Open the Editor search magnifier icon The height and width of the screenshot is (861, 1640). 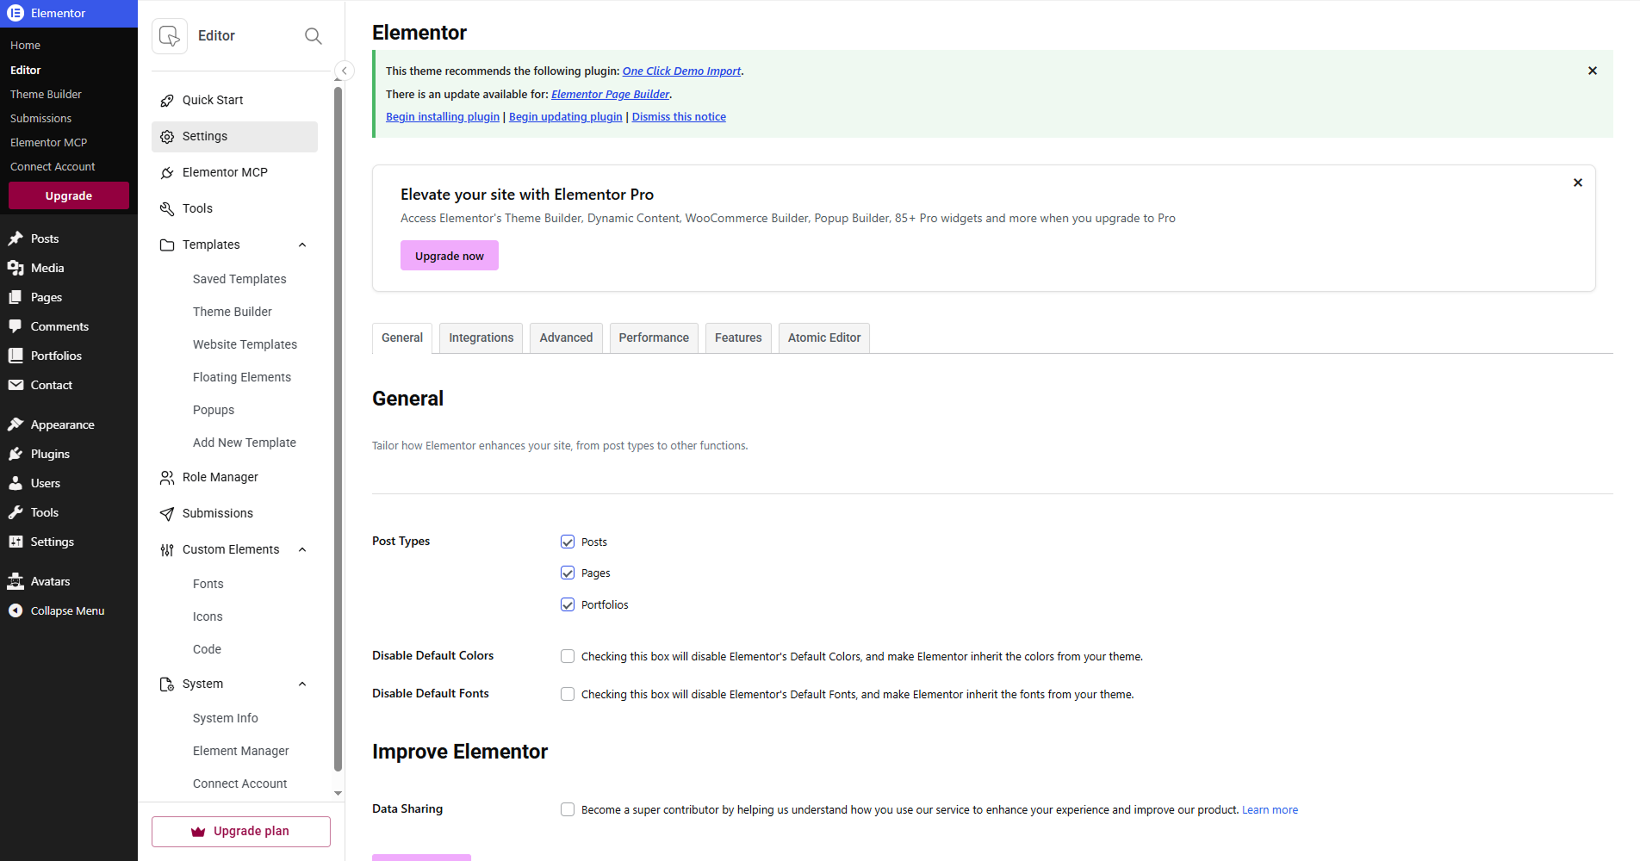point(314,35)
